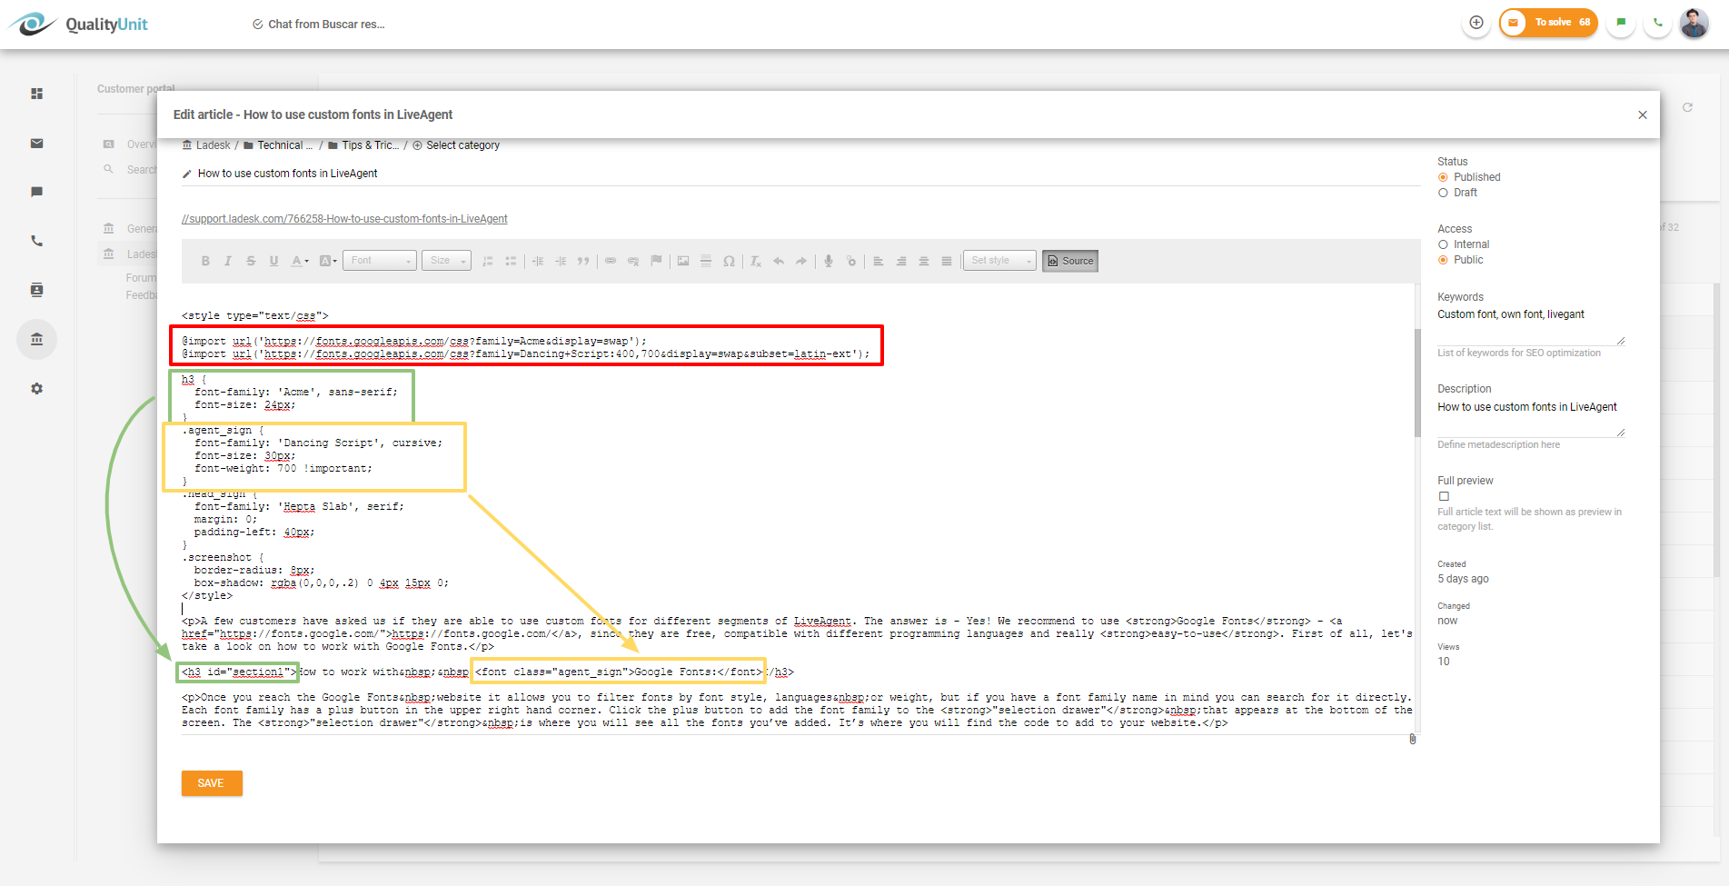The height and width of the screenshot is (886, 1729).
Task: Insert an image into the article
Action: pyautogui.click(x=683, y=261)
